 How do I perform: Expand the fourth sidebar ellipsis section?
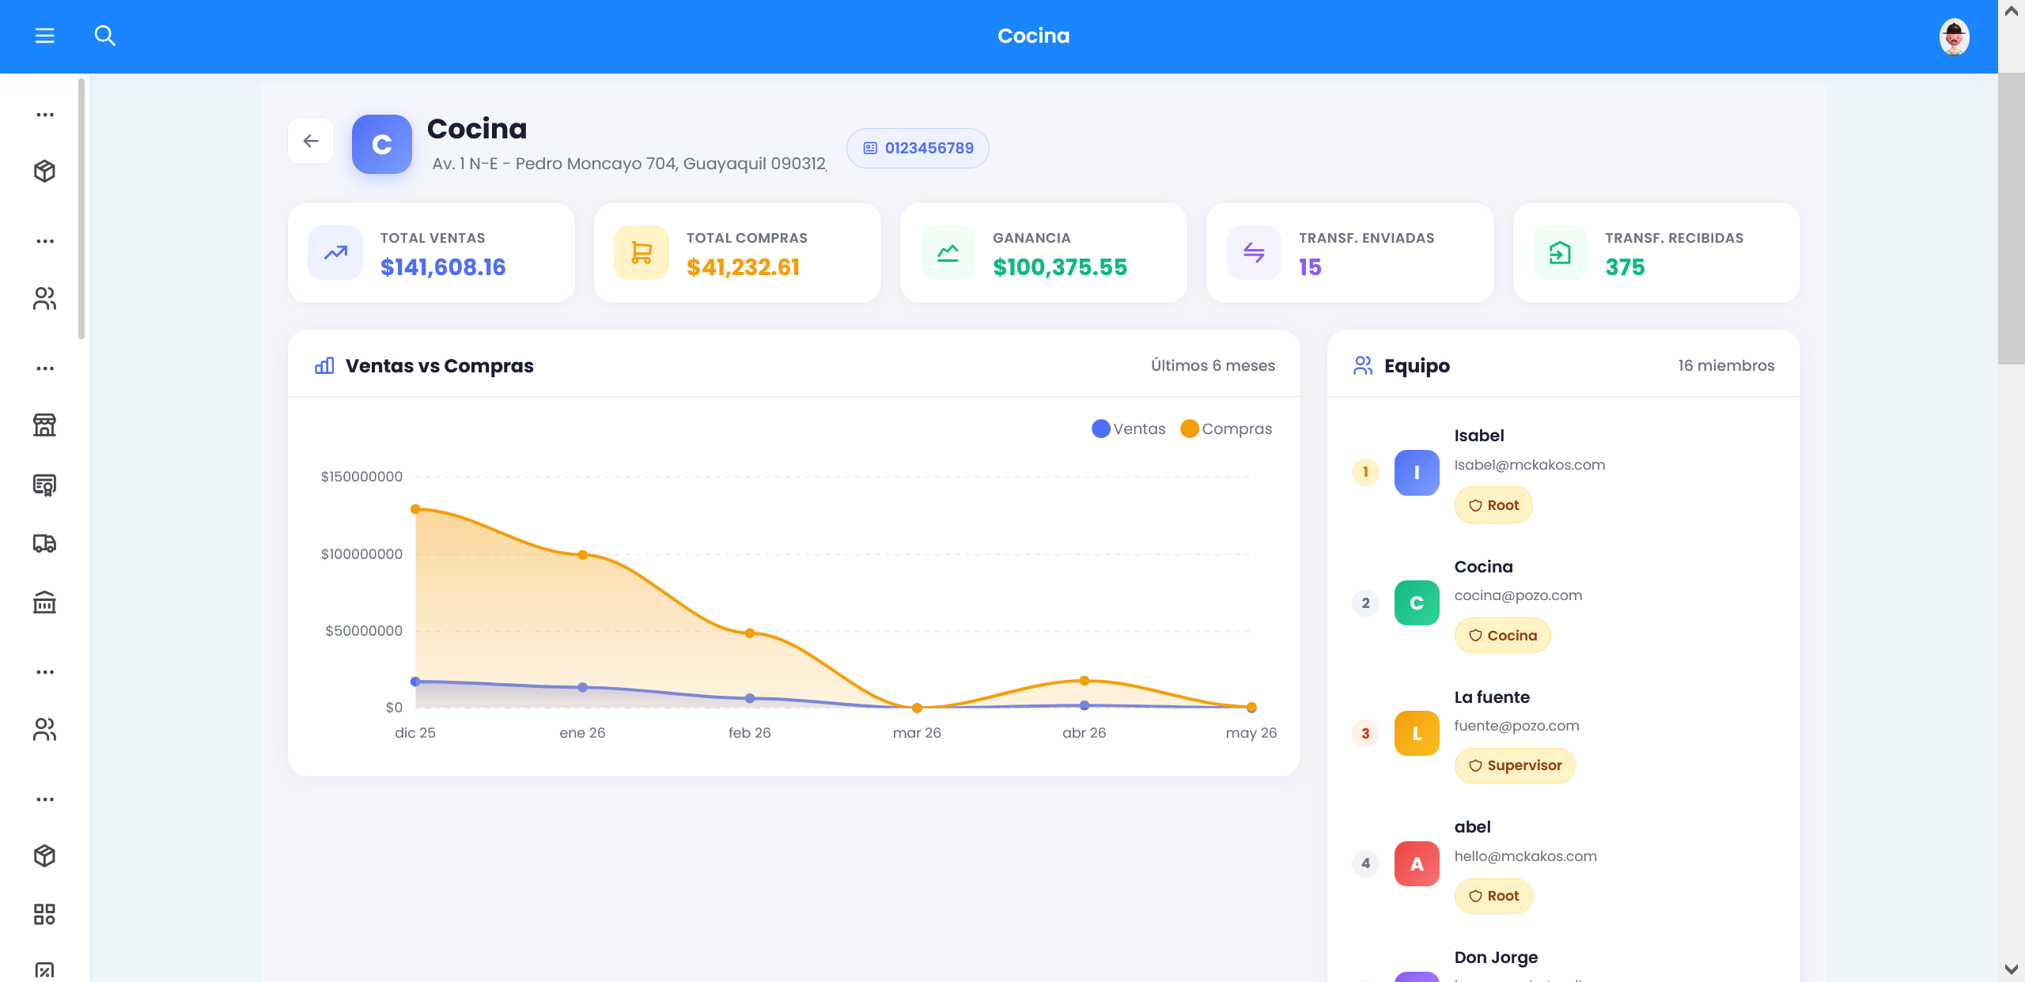point(45,672)
